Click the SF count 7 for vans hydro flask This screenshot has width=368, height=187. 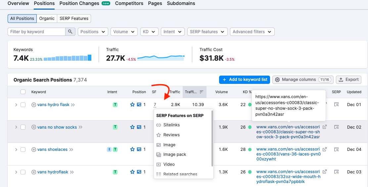[x=155, y=105]
